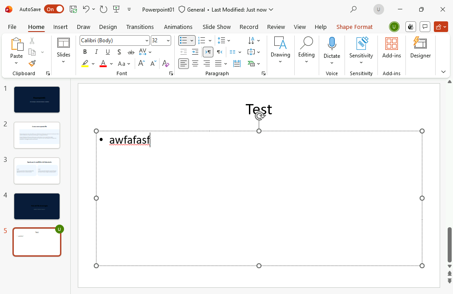Open the Insert tab

[60, 27]
